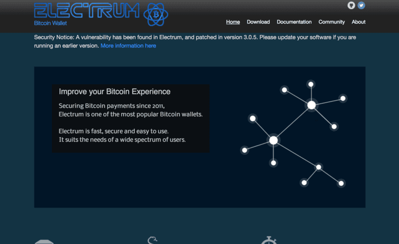Click the large upper hub node in network graphic
This screenshot has height=244, width=399.
click(311, 105)
